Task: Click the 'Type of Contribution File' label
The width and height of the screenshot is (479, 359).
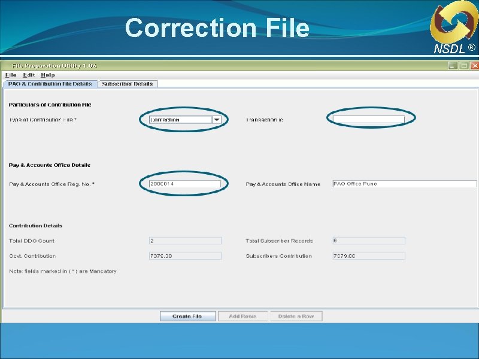Action: coord(43,120)
